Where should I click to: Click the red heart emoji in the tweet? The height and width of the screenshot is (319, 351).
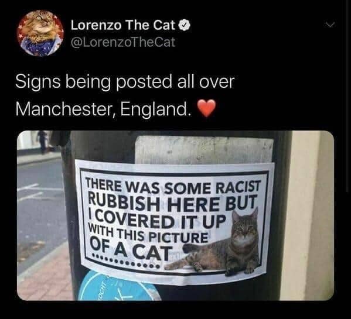[x=207, y=108]
